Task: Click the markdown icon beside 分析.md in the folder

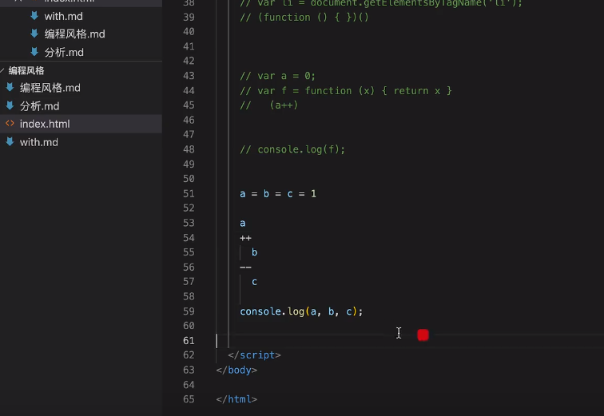Action: coord(10,105)
